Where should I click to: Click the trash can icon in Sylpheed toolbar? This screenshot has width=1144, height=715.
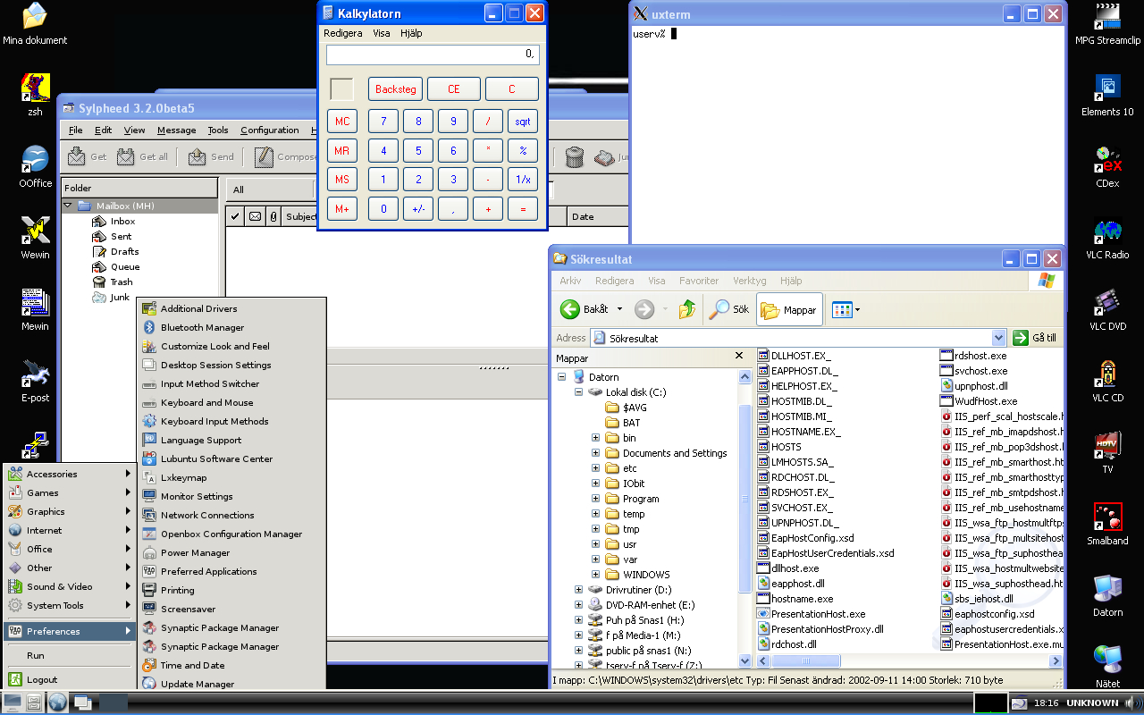click(x=575, y=157)
